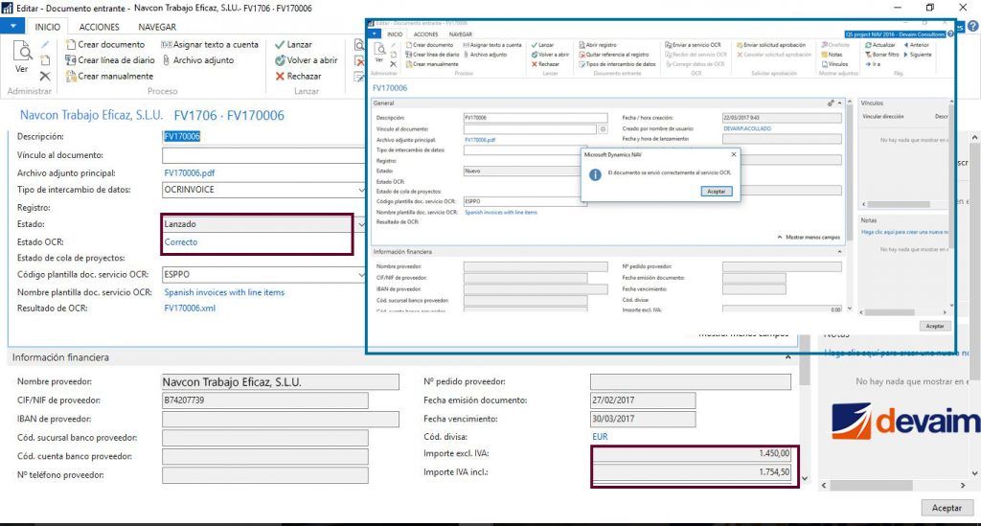Click the down arrow of main form scrollbar
This screenshot has height=526, width=981.
point(805,478)
